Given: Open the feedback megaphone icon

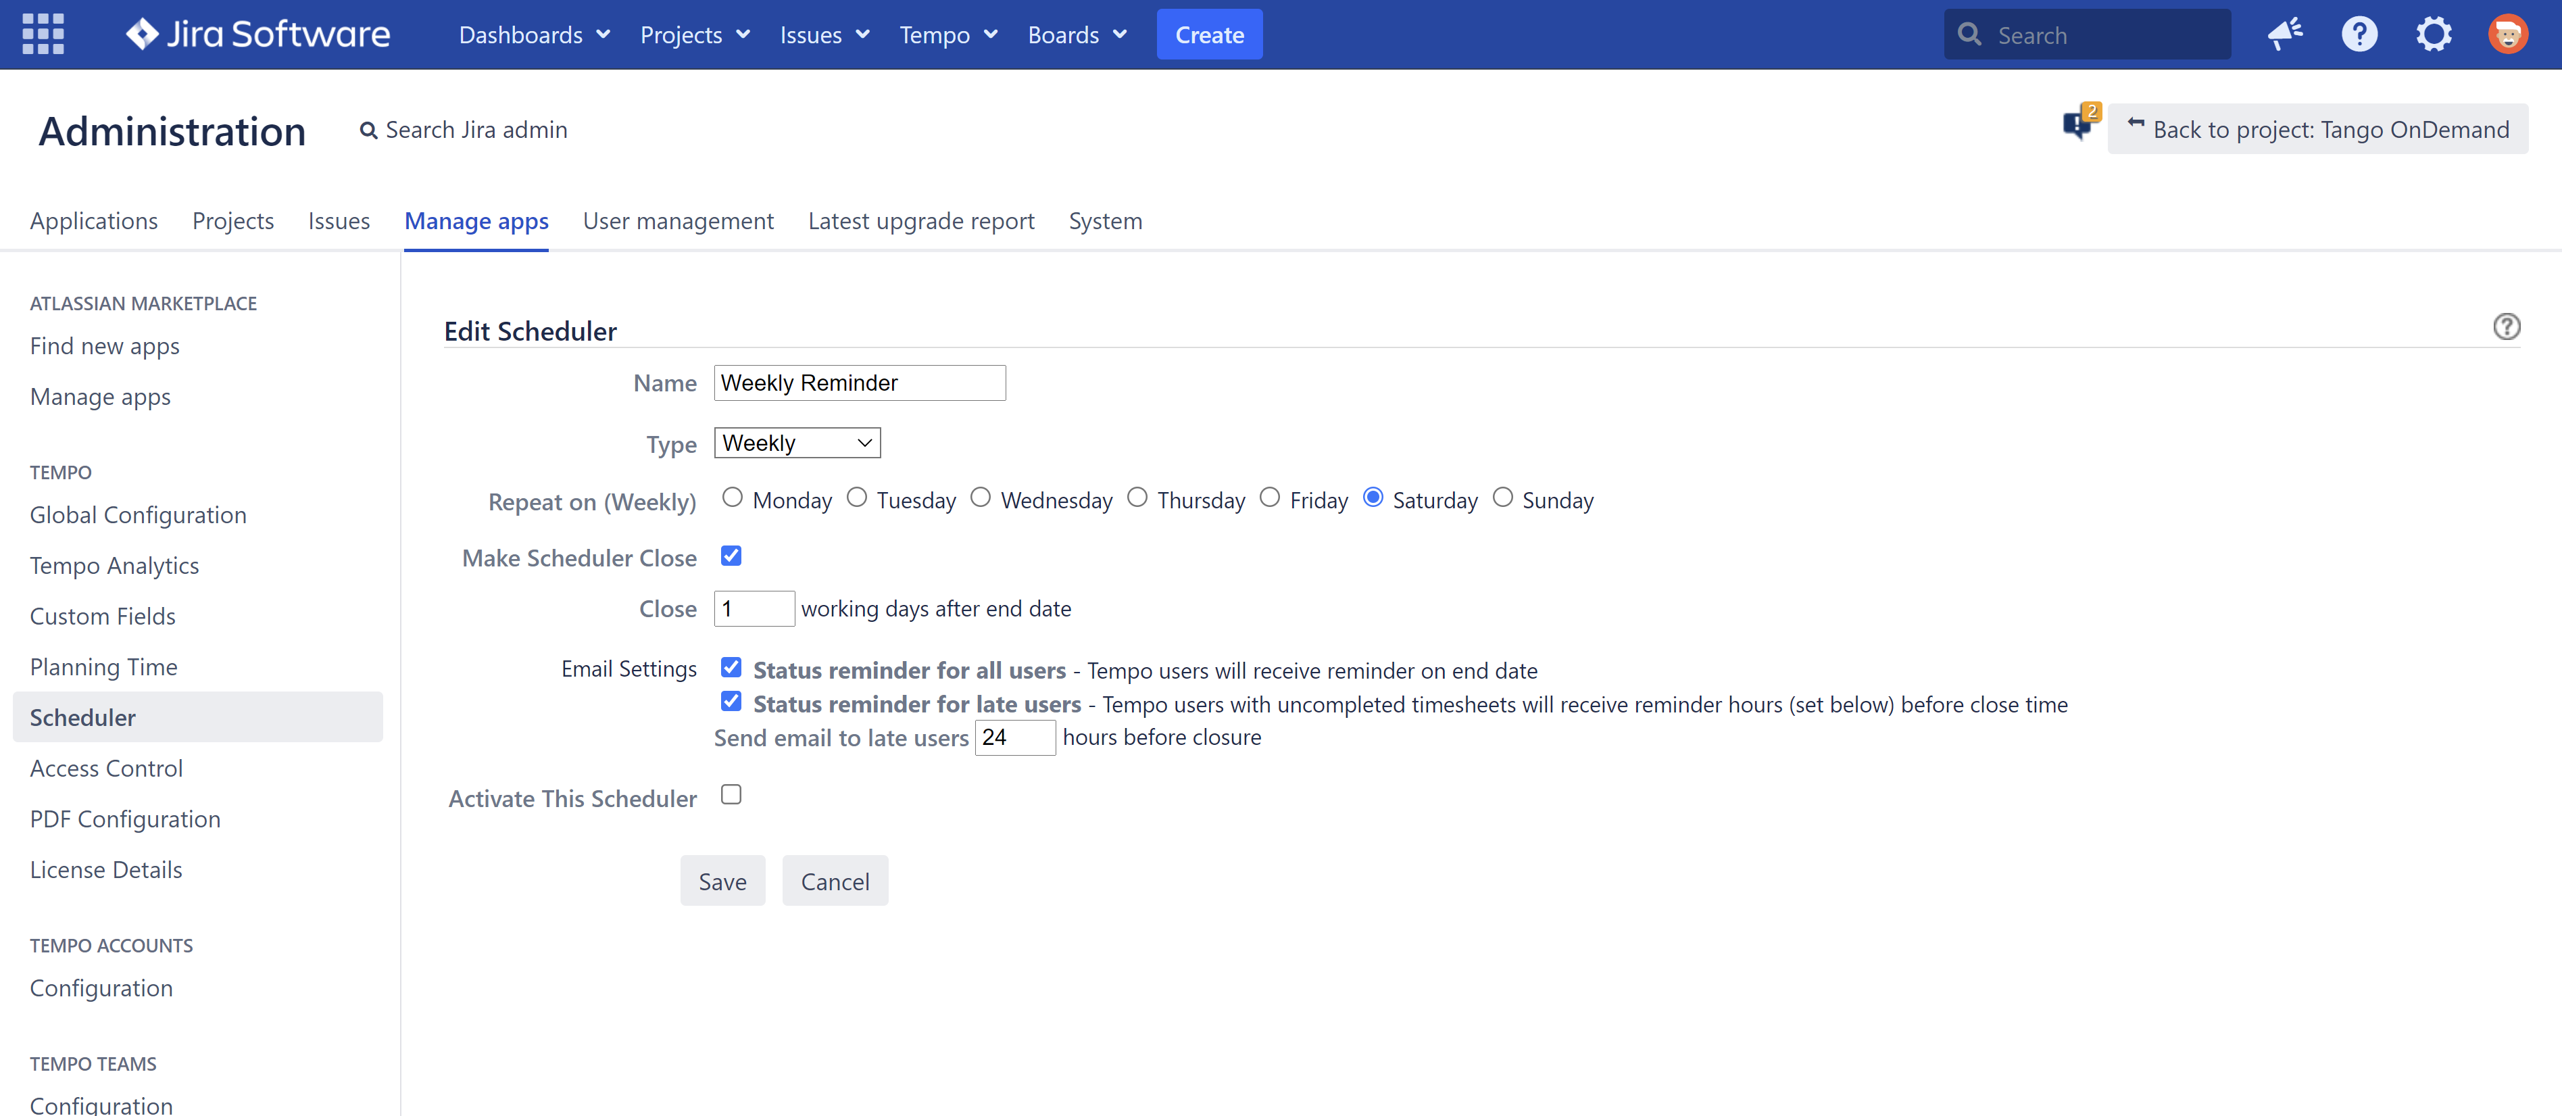Looking at the screenshot, I should 2284,34.
